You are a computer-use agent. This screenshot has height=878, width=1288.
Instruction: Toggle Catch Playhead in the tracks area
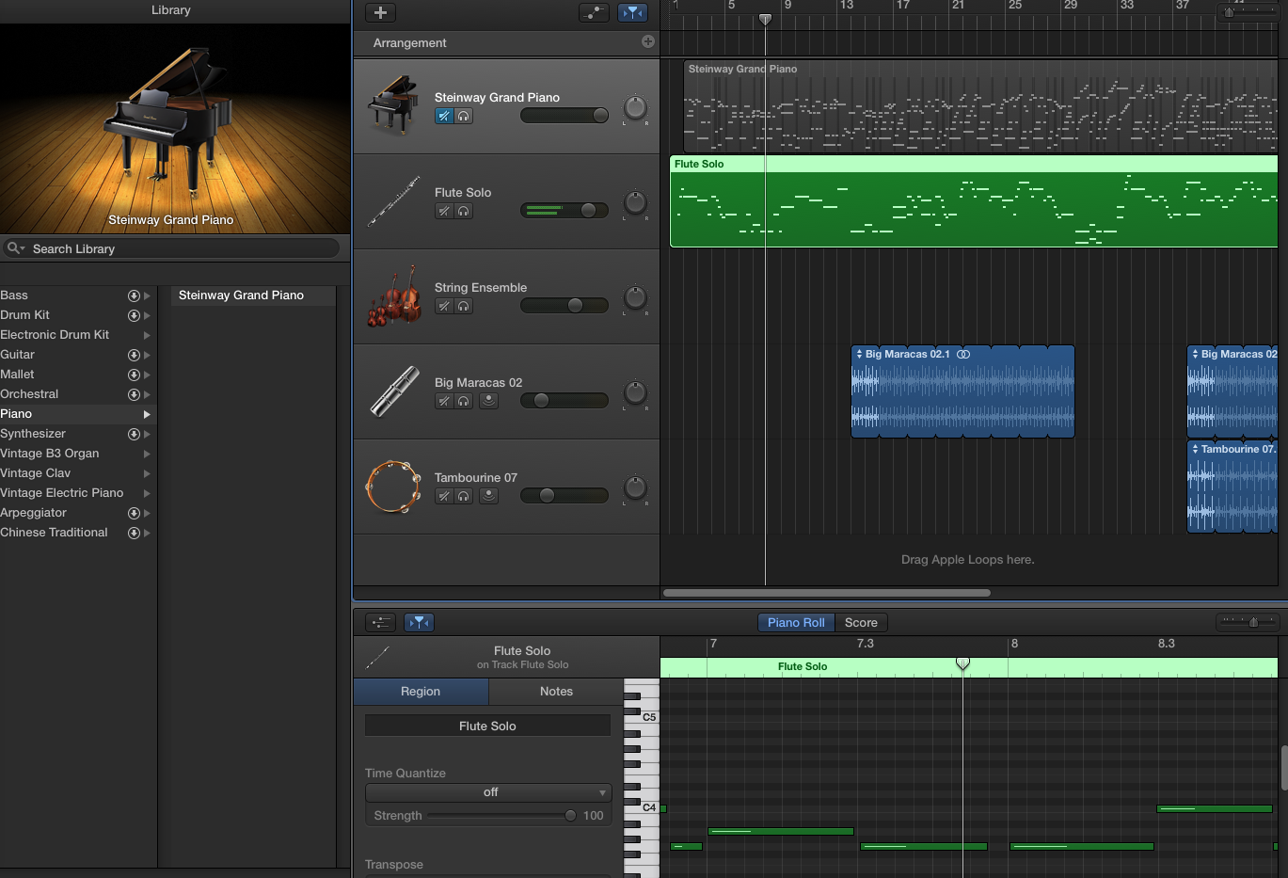point(632,12)
